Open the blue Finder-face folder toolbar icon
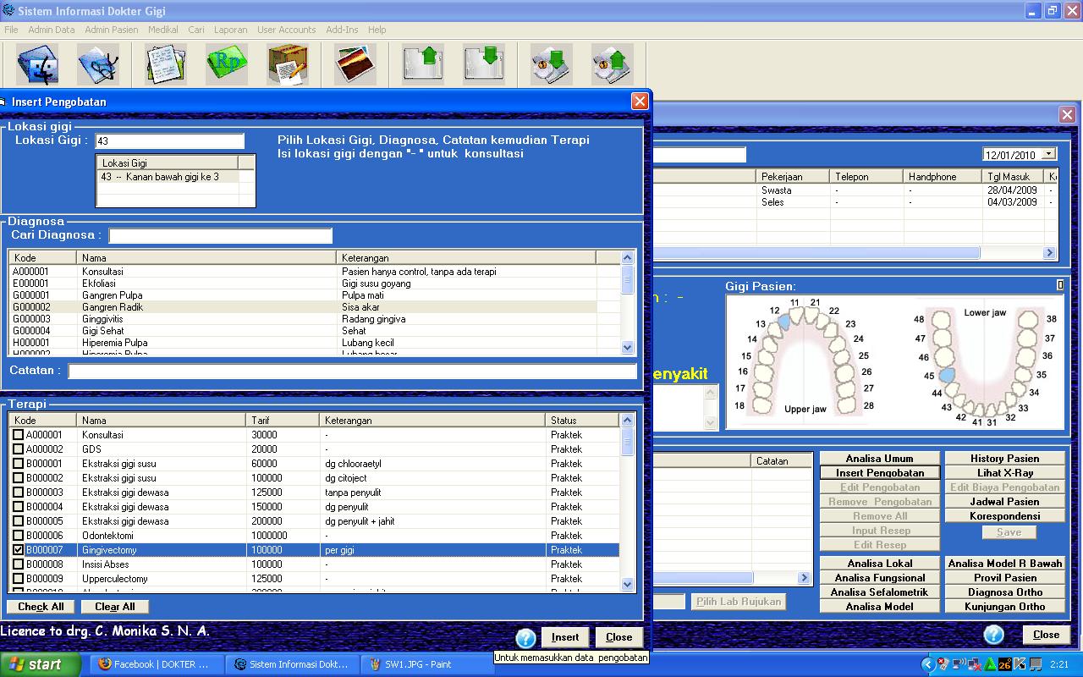 coord(37,64)
